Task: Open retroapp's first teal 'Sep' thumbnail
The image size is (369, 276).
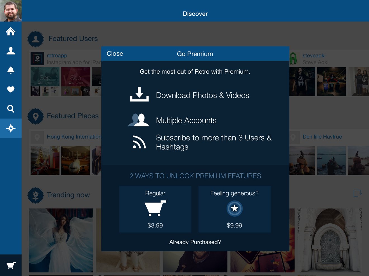Action: (x=45, y=76)
